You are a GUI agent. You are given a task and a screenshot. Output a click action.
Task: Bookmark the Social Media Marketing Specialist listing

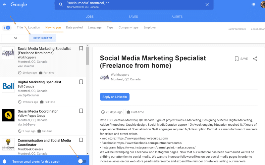(81, 48)
